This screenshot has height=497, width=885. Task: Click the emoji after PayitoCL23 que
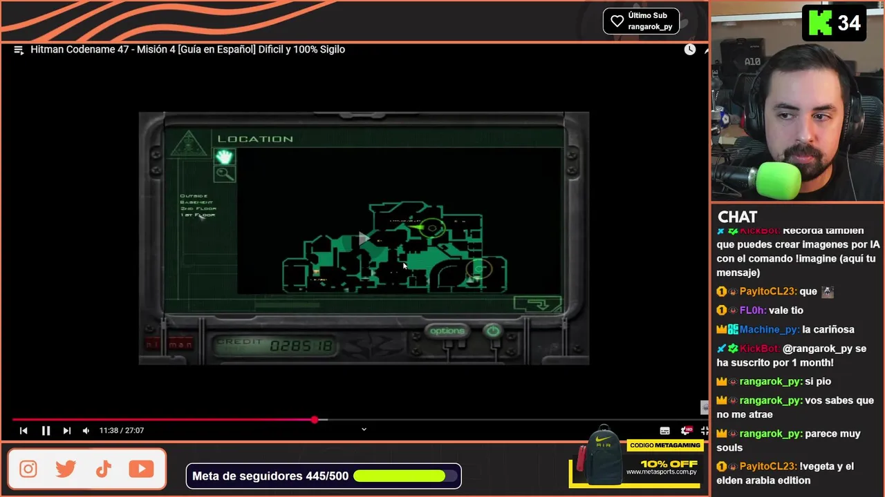(x=827, y=292)
